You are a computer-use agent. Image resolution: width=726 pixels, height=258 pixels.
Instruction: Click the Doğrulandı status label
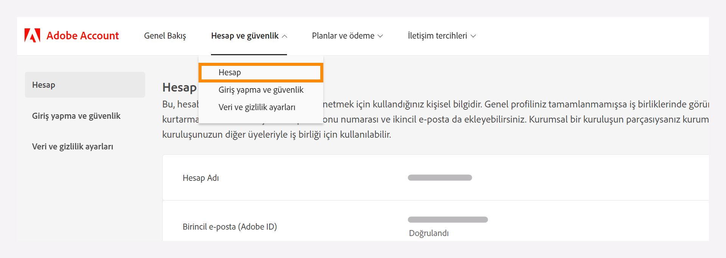428,233
